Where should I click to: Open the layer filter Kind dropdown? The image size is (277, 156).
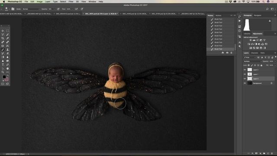(x=250, y=58)
